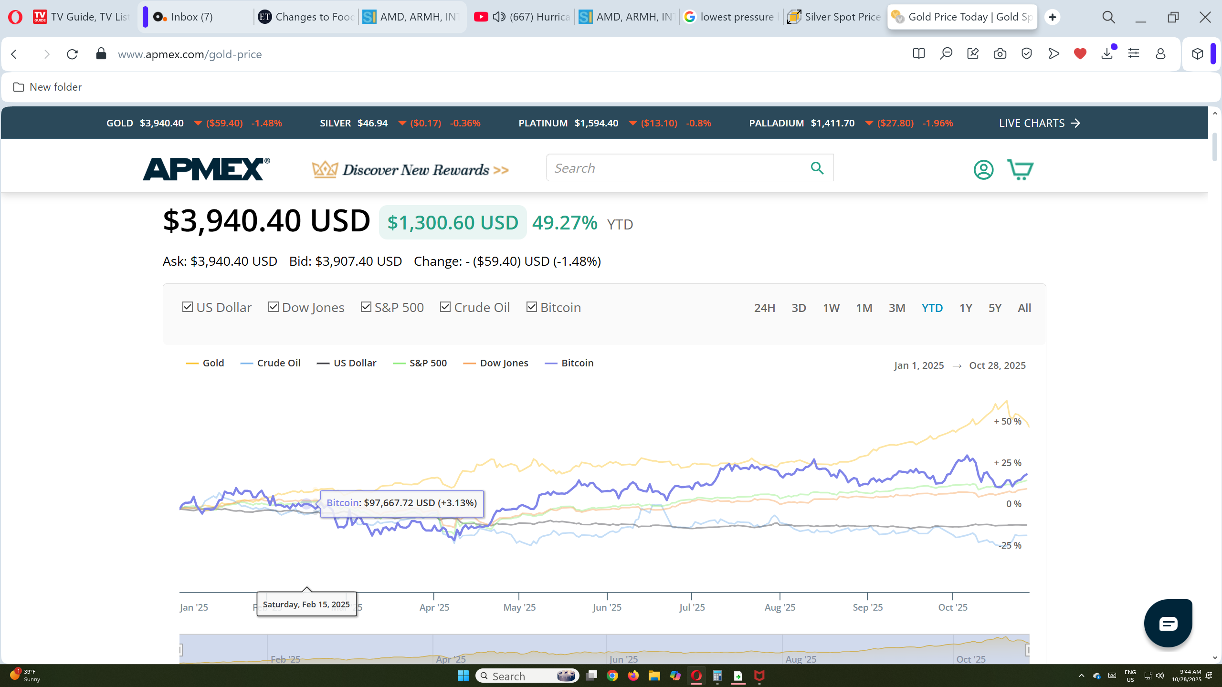The height and width of the screenshot is (687, 1222).
Task: Click the right handle of range navigator
Action: (1028, 650)
